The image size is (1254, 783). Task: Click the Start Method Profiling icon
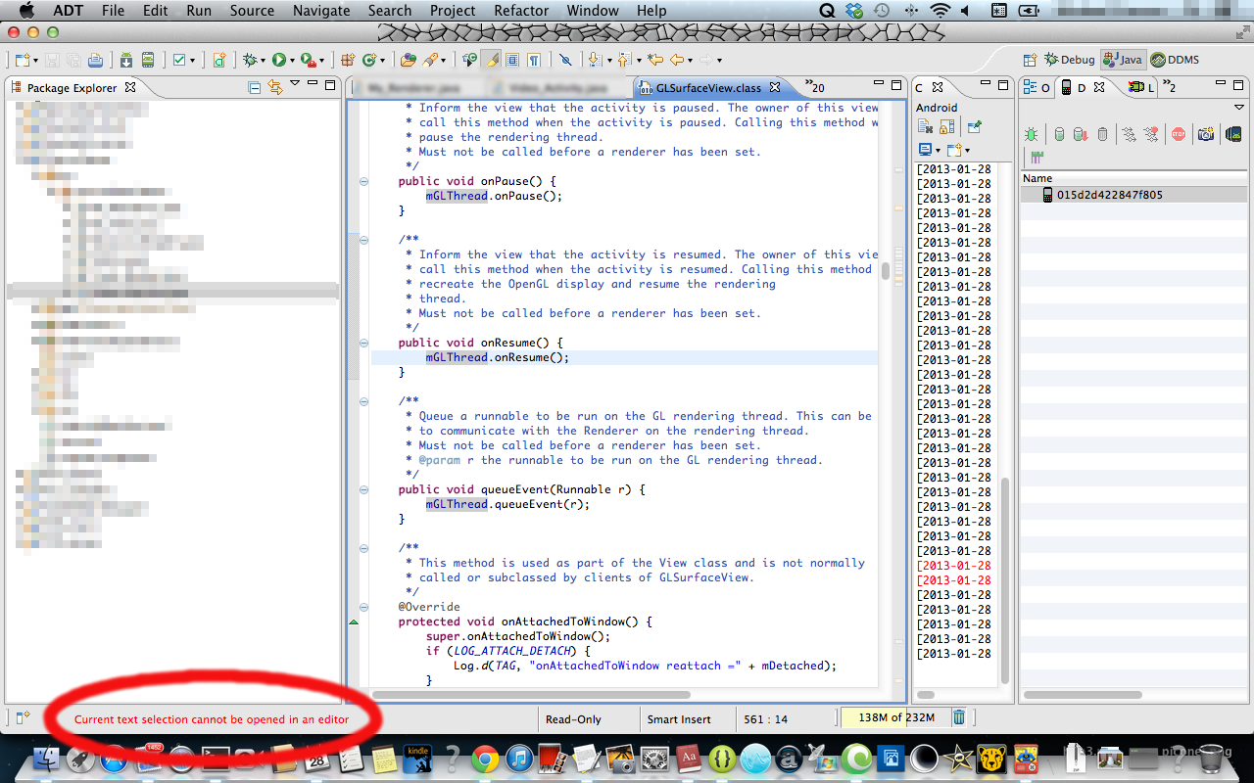tap(1151, 134)
